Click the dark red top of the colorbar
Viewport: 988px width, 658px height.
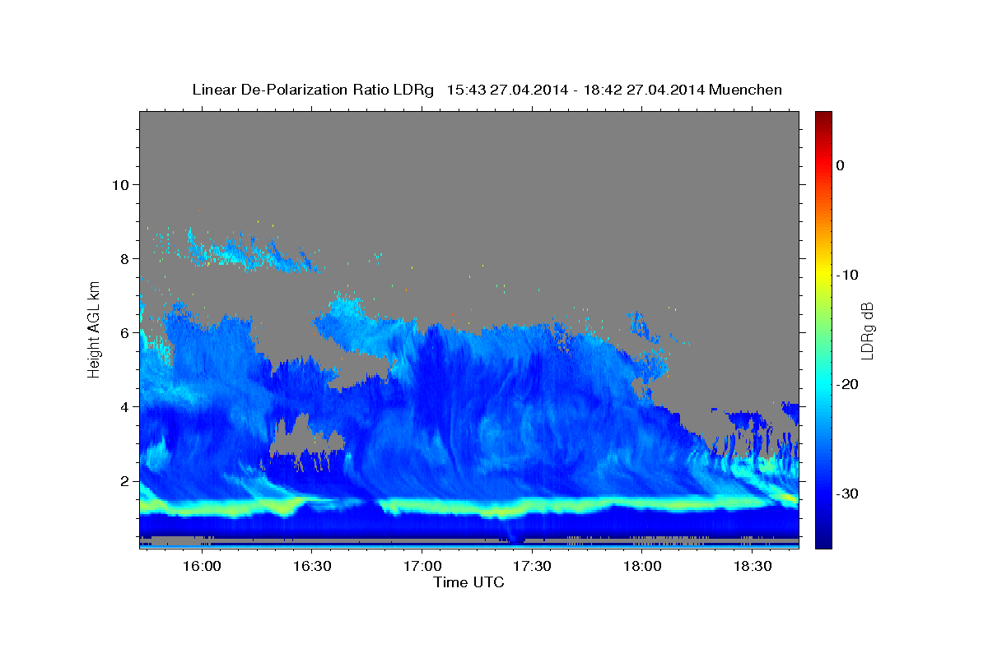coord(823,117)
